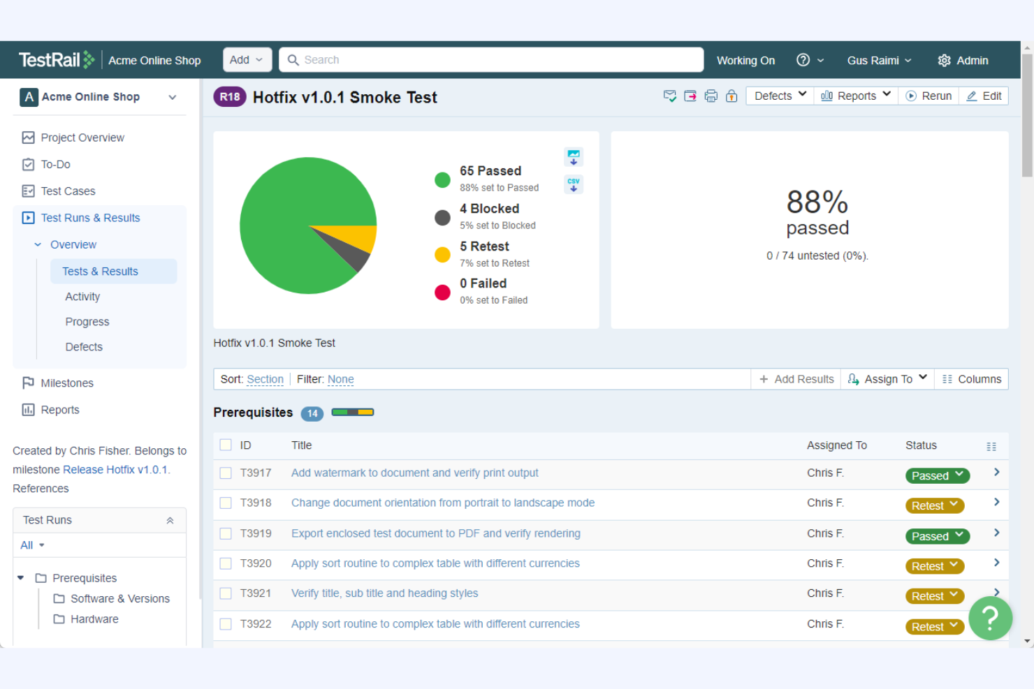Tick the checkbox next to T3920
The height and width of the screenshot is (689, 1034).
(x=225, y=563)
